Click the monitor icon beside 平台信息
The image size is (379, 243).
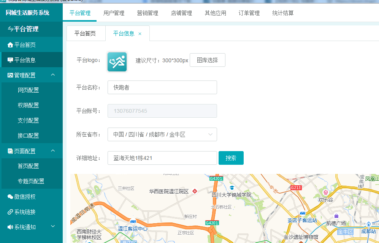tap(10, 60)
